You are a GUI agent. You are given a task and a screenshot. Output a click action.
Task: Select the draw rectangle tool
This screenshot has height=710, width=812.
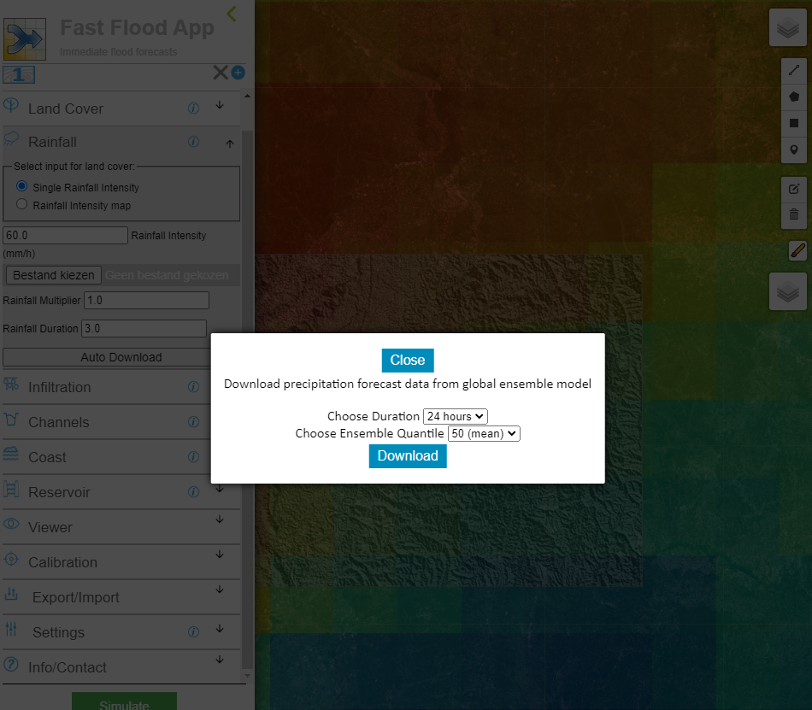tap(794, 123)
